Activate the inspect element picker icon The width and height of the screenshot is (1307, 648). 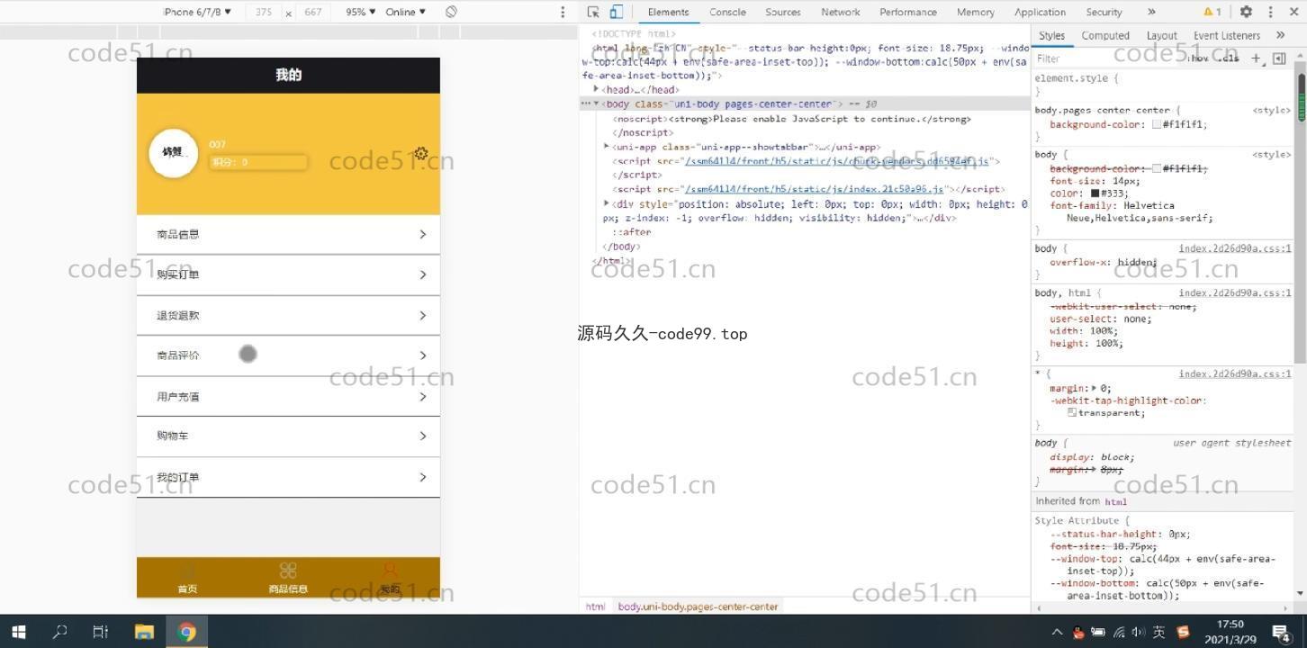click(x=593, y=12)
